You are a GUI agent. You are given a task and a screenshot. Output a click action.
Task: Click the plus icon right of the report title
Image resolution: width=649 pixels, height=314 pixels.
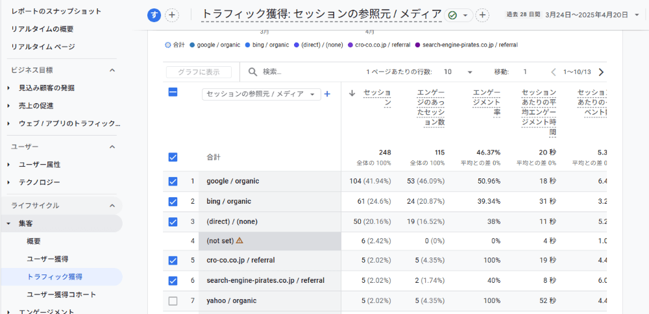[482, 16]
